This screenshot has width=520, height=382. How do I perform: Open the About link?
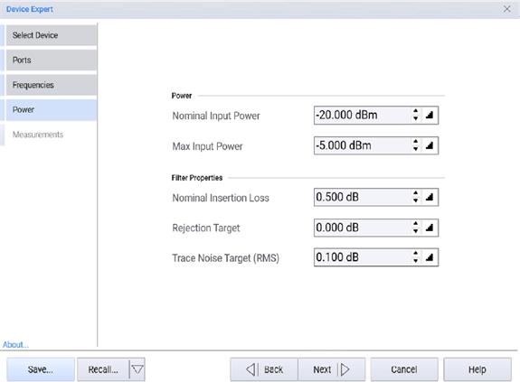15,345
